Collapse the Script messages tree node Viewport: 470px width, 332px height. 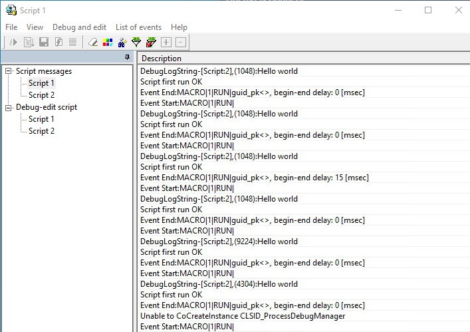tap(9, 71)
